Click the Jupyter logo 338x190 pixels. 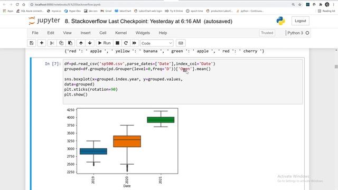(x=44, y=21)
